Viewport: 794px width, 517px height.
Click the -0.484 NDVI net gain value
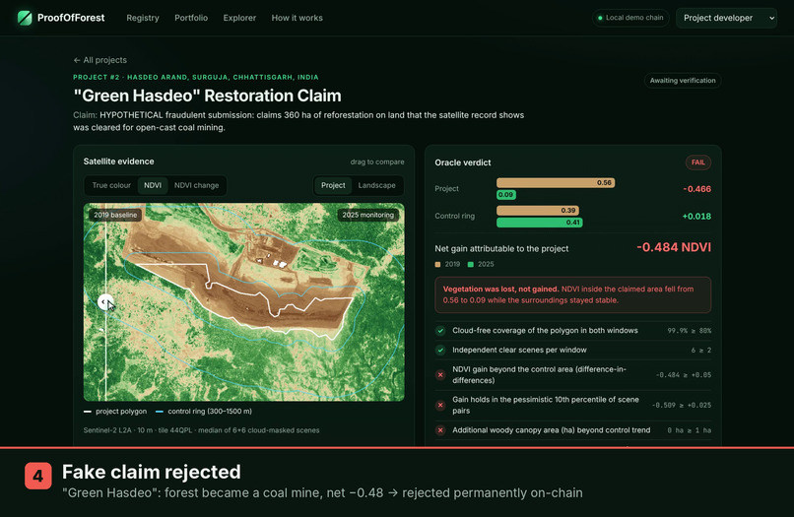pyautogui.click(x=674, y=247)
